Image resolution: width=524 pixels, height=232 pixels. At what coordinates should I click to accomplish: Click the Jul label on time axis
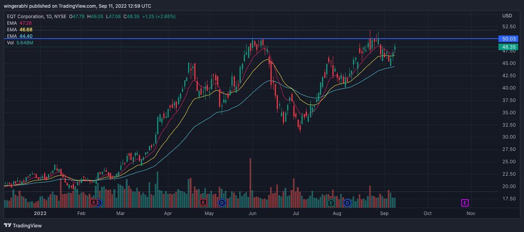(296, 214)
